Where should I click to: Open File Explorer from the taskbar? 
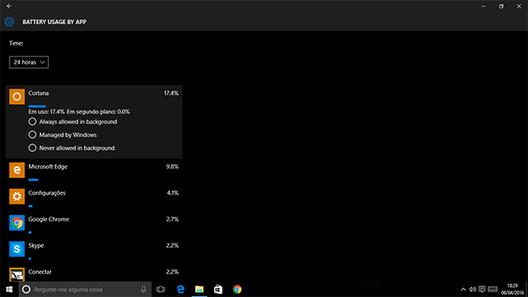[200, 289]
